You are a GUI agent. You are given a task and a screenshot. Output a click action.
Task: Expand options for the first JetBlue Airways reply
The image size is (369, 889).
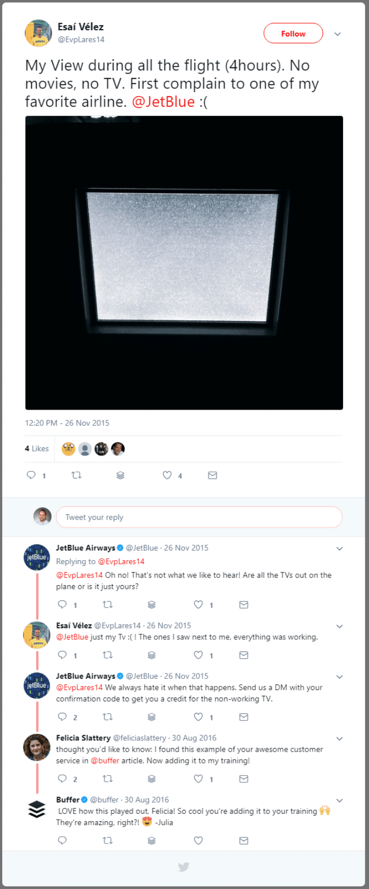339,549
